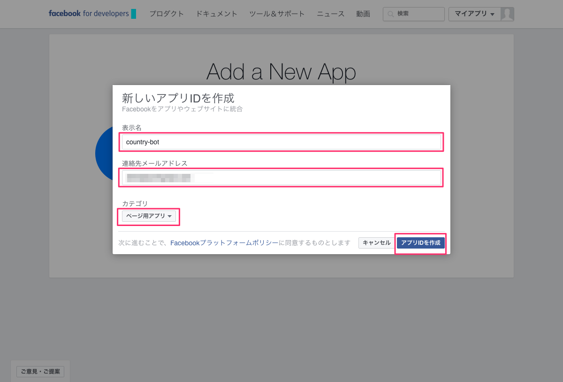Open the カテゴリ dropdown showing ページ用アプリ
Screen dimensions: 563x382
coord(149,216)
